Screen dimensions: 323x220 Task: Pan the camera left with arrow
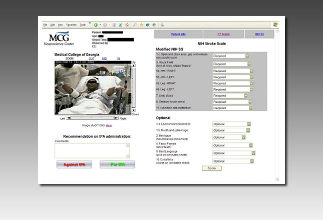(68, 118)
